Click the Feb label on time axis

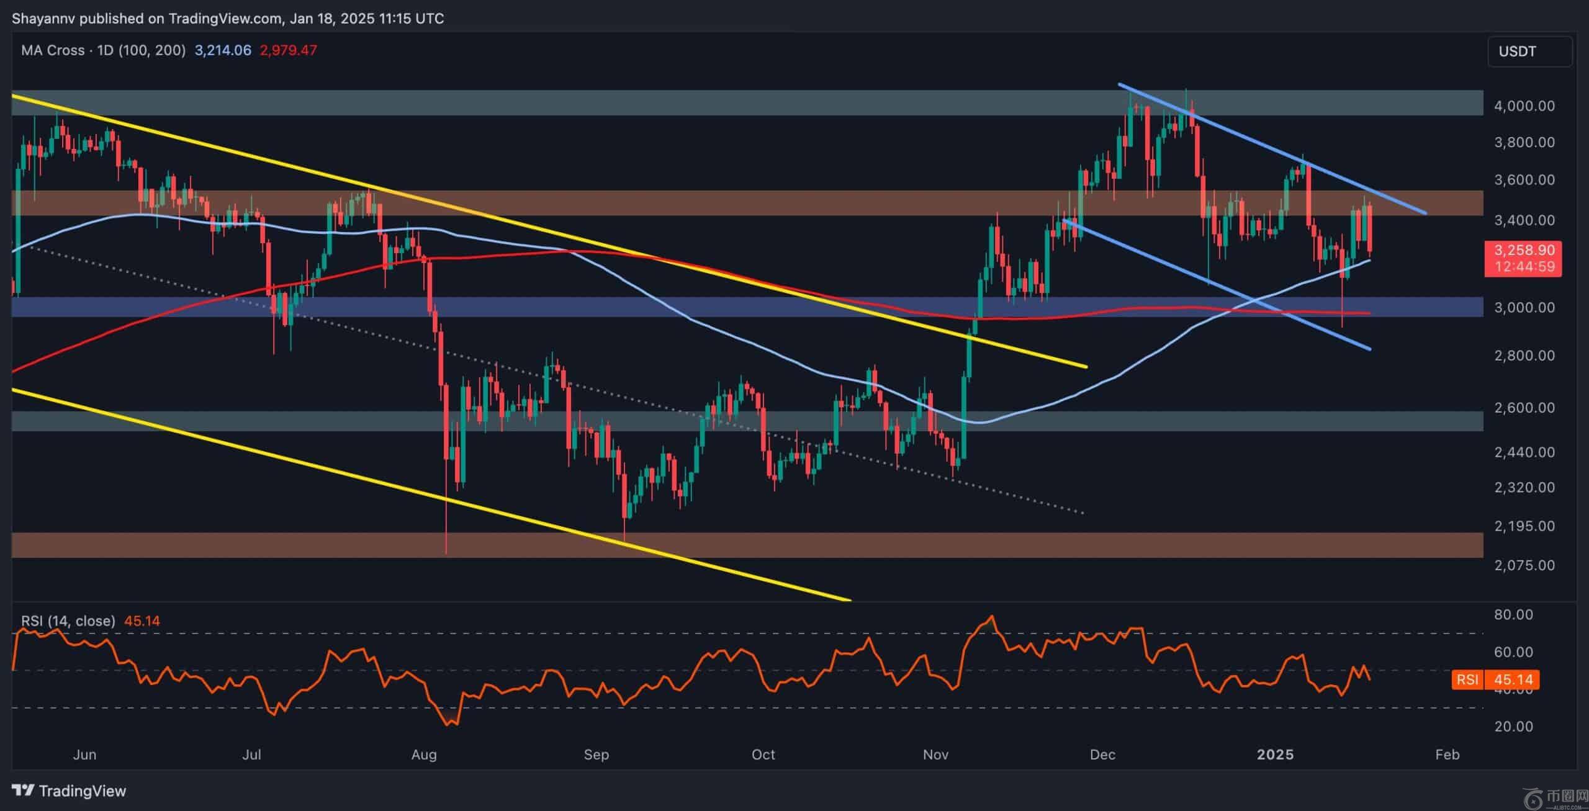pyautogui.click(x=1447, y=755)
